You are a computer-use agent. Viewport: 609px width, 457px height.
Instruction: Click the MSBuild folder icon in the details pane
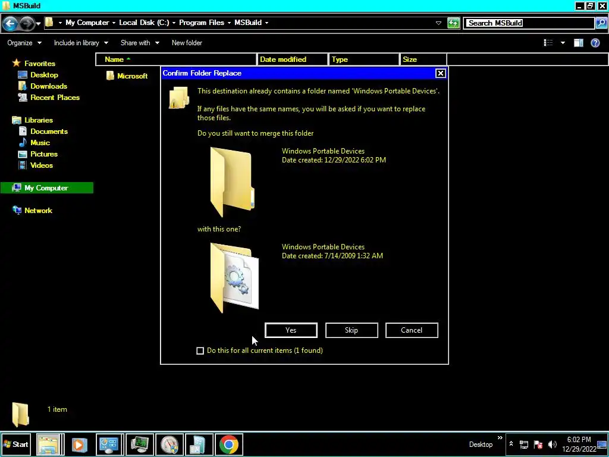(x=20, y=414)
